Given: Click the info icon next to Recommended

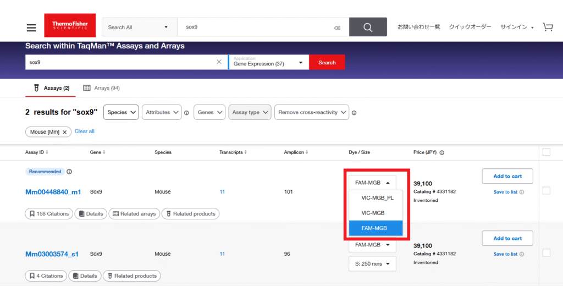Looking at the screenshot, I should pyautogui.click(x=69, y=172).
